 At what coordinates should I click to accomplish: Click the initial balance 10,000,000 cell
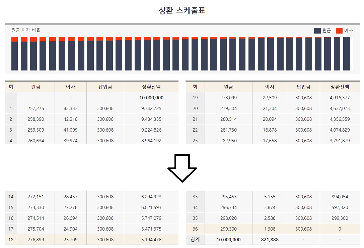[x=151, y=97]
